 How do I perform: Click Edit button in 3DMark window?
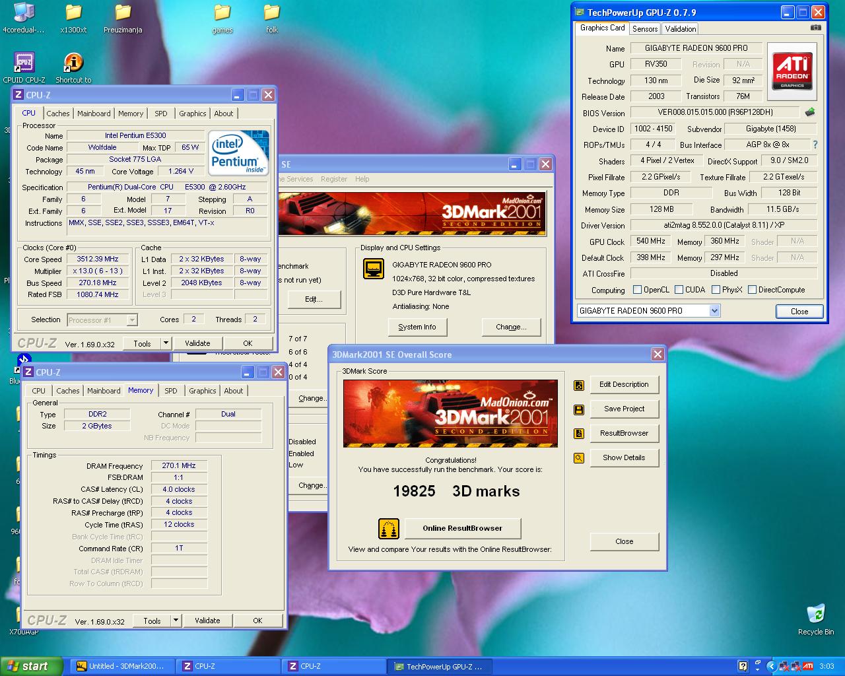pos(314,300)
